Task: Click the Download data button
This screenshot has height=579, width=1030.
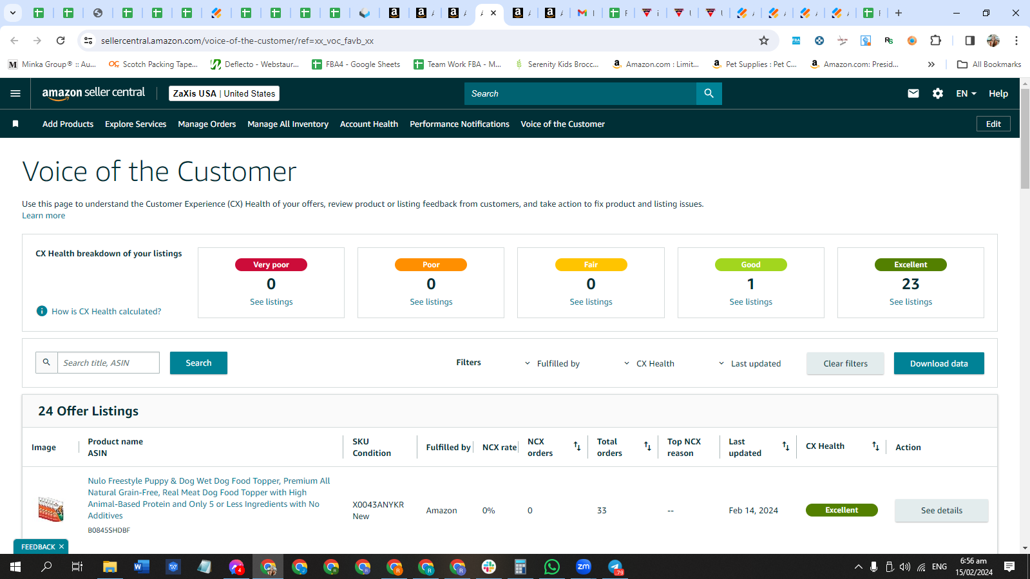Action: (x=939, y=363)
